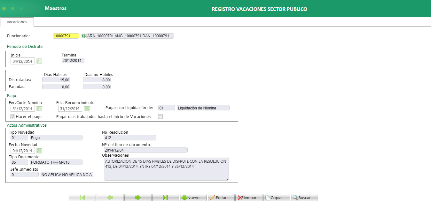The height and width of the screenshot is (209, 431).
Task: Click the Jefe Inmediato code field 0
Action: pyautogui.click(x=25, y=175)
